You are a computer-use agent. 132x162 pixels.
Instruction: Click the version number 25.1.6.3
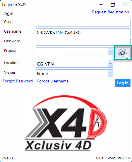coord(8,158)
